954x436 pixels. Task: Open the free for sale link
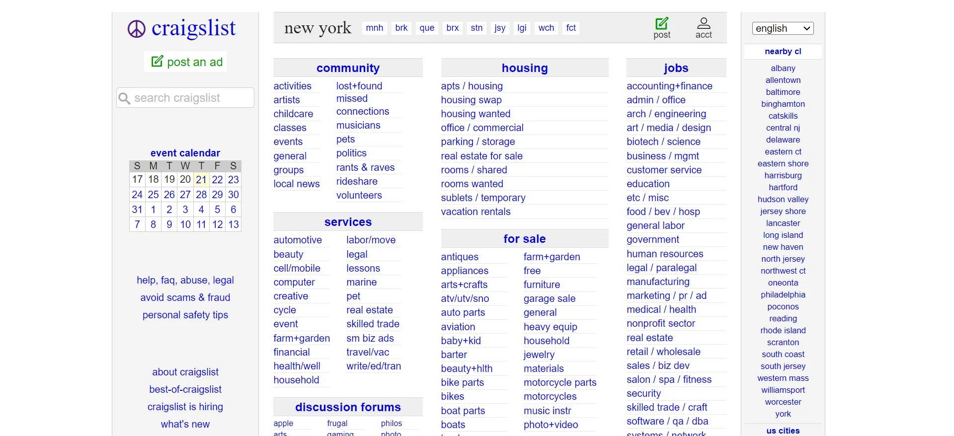tap(532, 271)
